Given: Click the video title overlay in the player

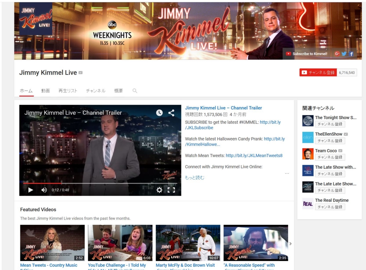Looking at the screenshot, I should [73, 113].
